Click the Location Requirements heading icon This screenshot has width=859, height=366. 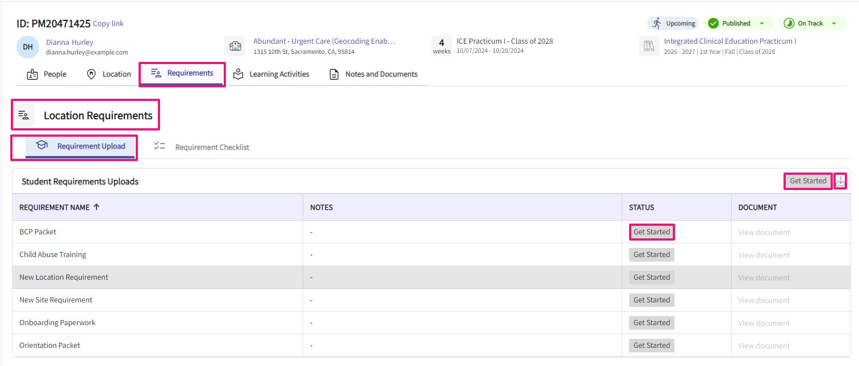[x=24, y=115]
